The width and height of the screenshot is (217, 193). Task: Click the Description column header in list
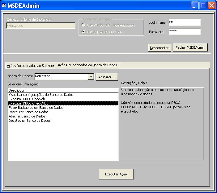[x=63, y=90]
